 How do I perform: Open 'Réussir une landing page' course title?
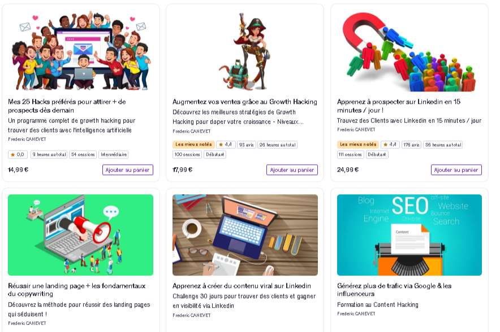click(x=76, y=290)
